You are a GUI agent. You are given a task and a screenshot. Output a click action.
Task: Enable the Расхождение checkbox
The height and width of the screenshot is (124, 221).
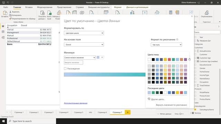[65, 69]
